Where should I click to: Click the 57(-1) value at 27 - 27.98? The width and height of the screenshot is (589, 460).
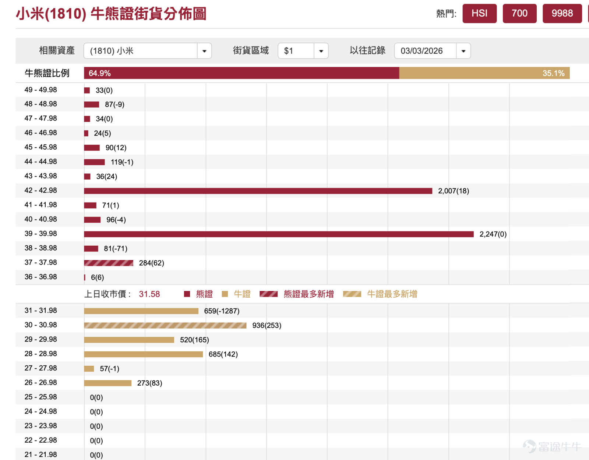(x=110, y=369)
